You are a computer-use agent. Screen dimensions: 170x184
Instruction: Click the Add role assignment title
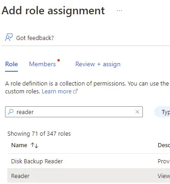pos(53,11)
